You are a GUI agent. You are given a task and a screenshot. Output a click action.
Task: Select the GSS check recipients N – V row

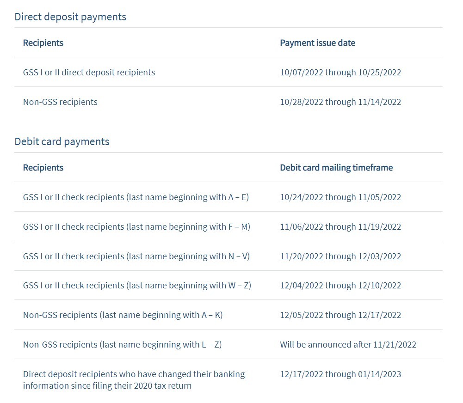pyautogui.click(x=136, y=256)
